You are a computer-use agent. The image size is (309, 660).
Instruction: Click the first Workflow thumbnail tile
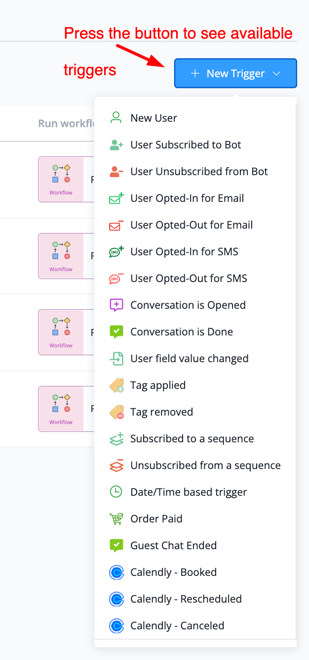pyautogui.click(x=61, y=179)
